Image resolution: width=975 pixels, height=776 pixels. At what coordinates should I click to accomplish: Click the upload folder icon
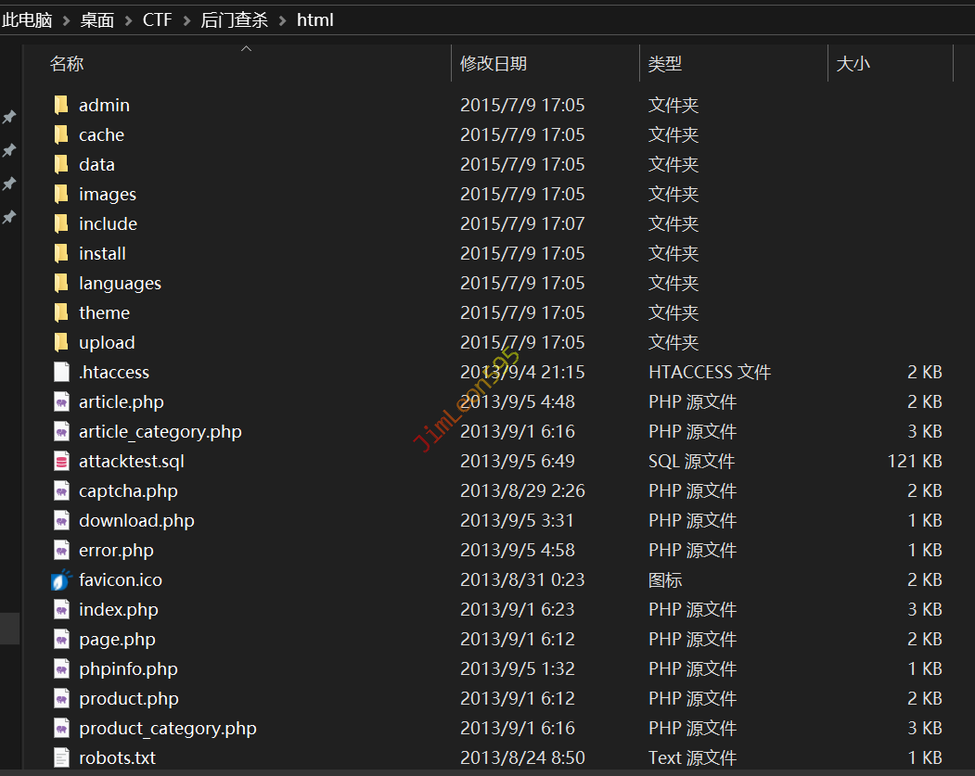61,343
